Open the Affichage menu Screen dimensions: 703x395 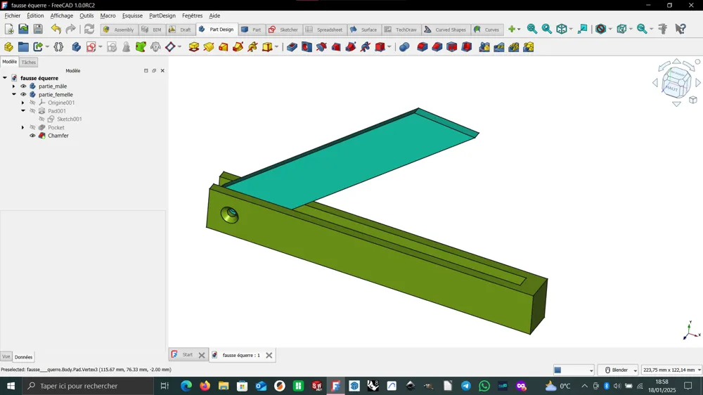point(61,15)
